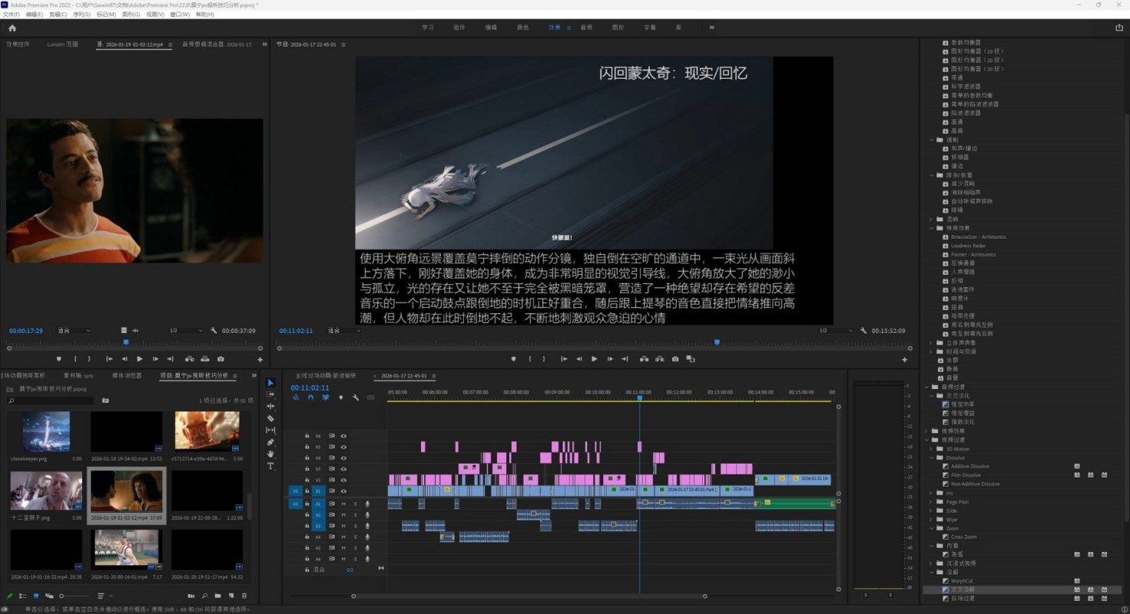Toggle V5 track visibility eye
1130x614 pixels.
point(343,447)
